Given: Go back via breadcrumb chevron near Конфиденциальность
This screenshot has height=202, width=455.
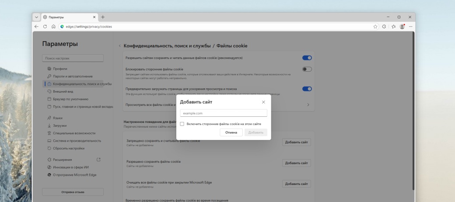Looking at the screenshot, I should 120,45.
